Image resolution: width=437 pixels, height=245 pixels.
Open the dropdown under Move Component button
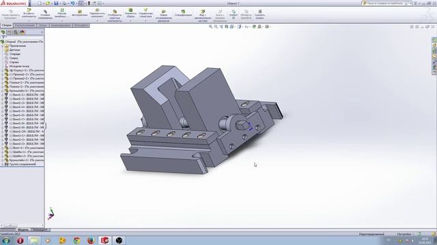tap(97, 20)
